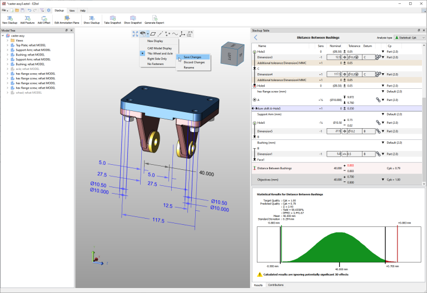The height and width of the screenshot is (293, 427).
Task: Open the display dropdown arrow beside the eye icon
Action: [147, 34]
